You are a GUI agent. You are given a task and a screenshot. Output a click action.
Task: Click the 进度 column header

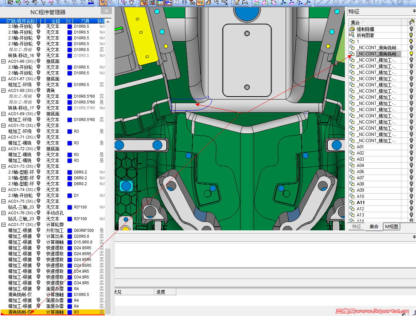[165, 292]
